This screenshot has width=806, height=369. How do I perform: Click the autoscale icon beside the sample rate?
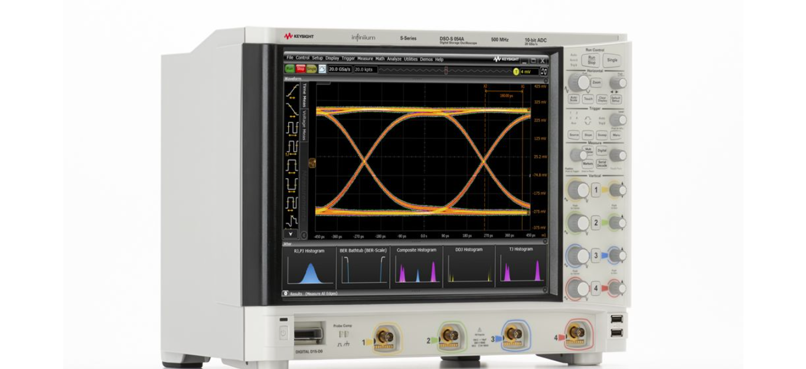pyautogui.click(x=322, y=69)
